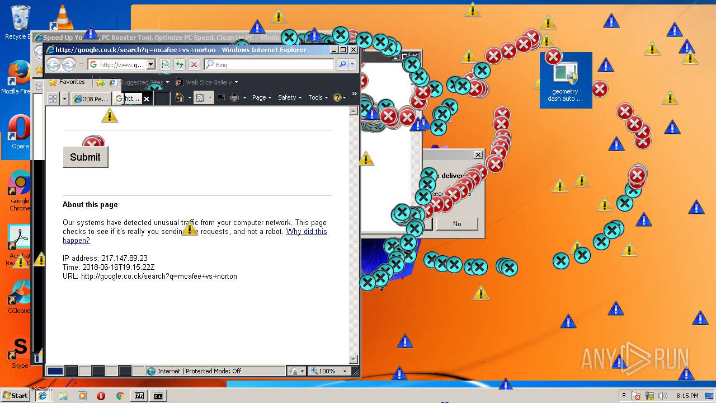Select the CCleaner desktop shortcut

click(20, 297)
